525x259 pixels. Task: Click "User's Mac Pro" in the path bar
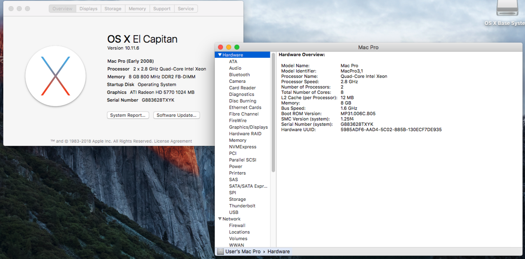pyautogui.click(x=243, y=252)
